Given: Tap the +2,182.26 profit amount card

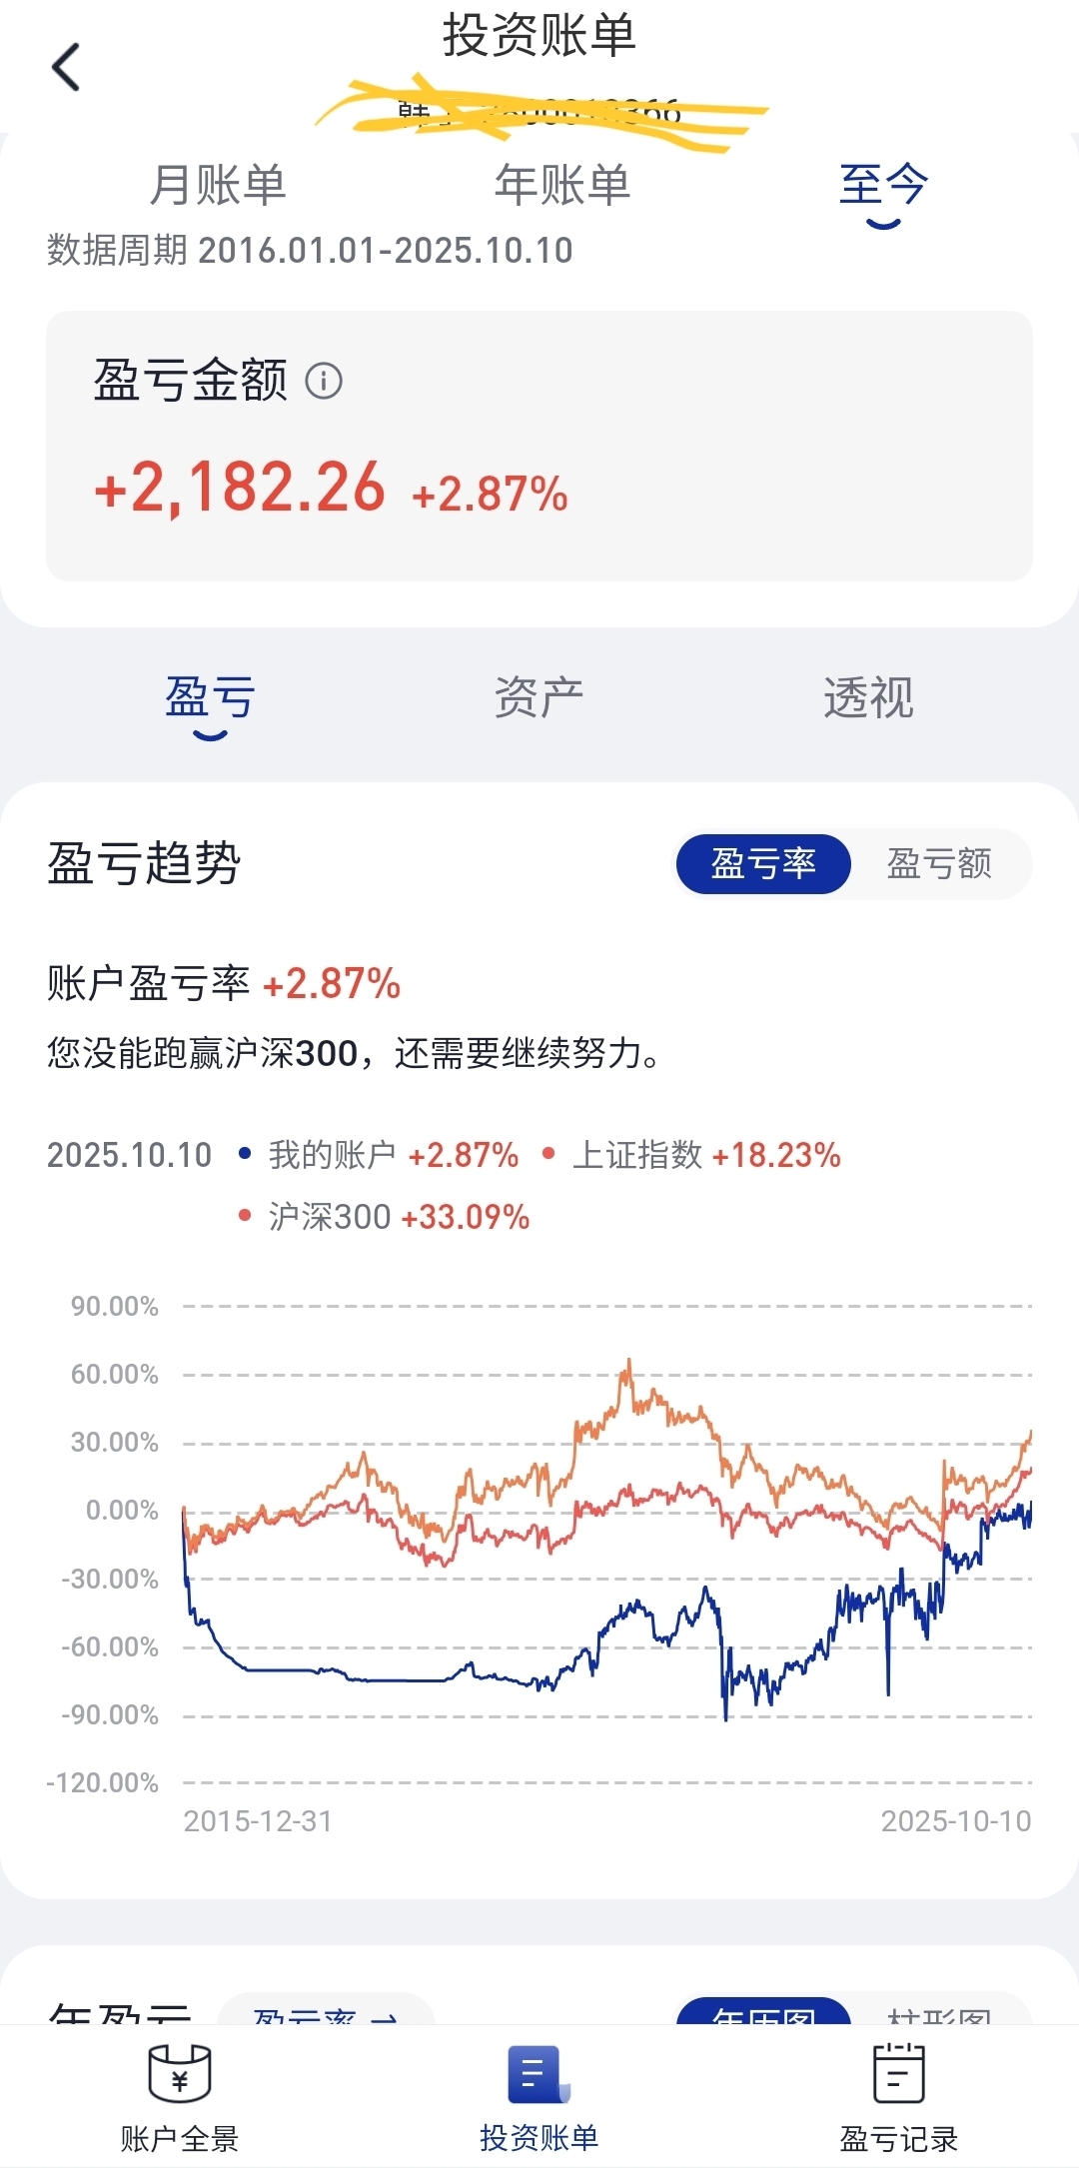Looking at the screenshot, I should pos(539,446).
